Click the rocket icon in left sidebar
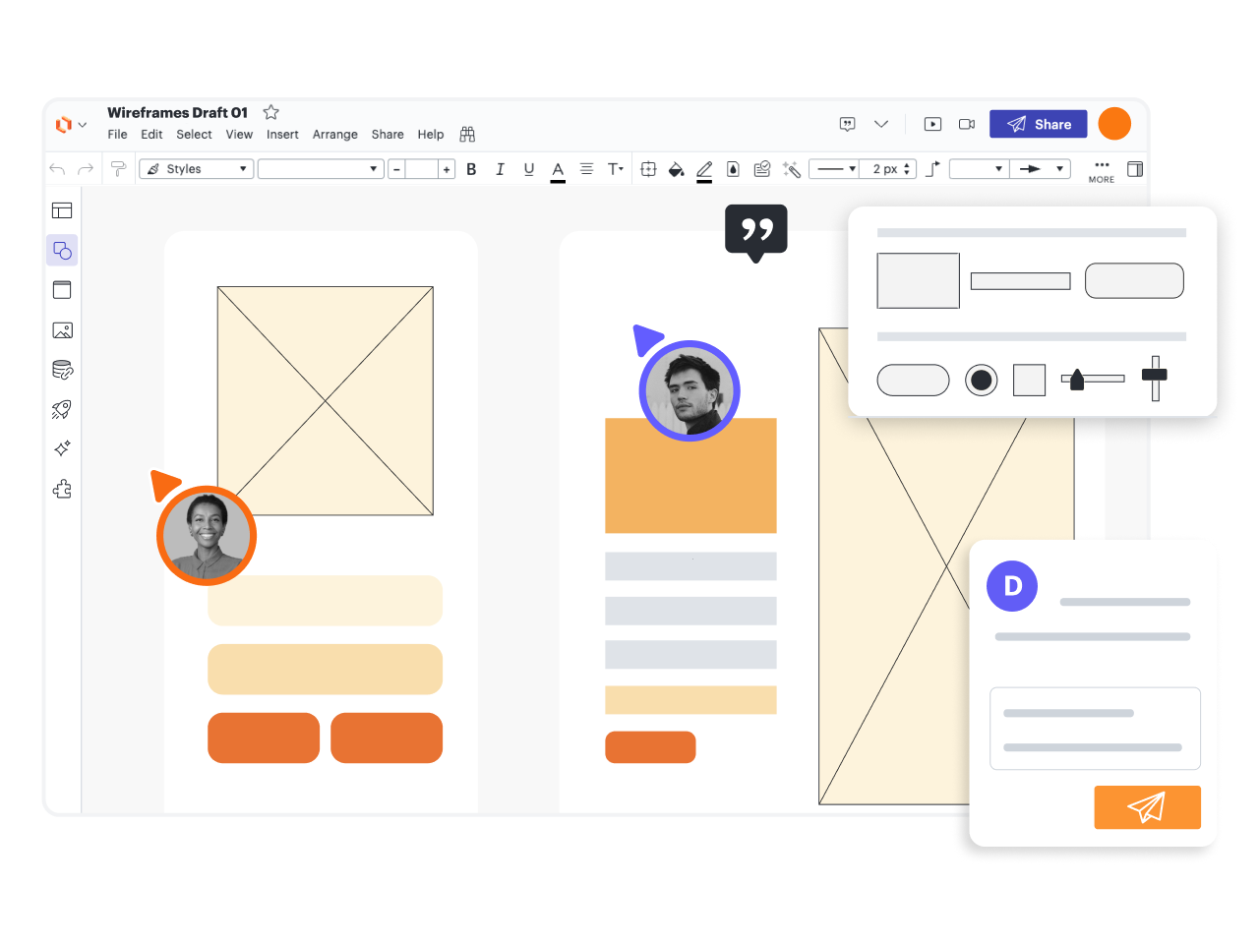The width and height of the screenshot is (1259, 944). point(62,409)
